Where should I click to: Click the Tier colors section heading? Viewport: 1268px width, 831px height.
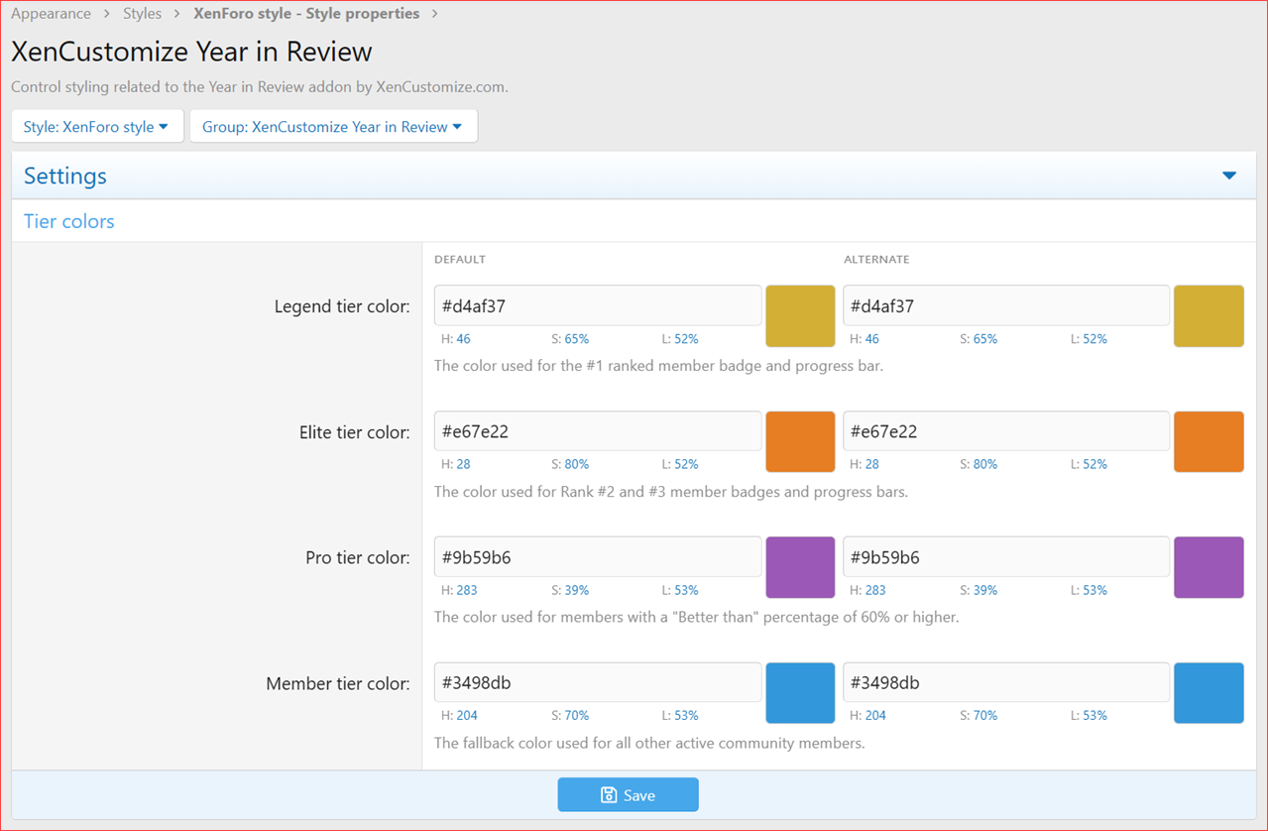[x=69, y=221]
